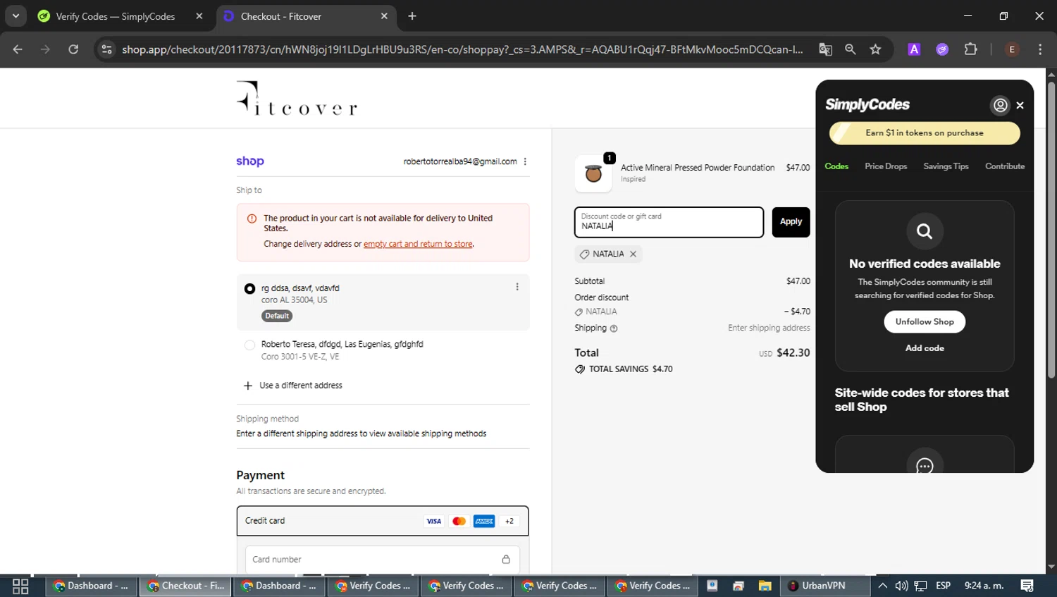The width and height of the screenshot is (1057, 597).
Task: Click Unfollow Shop button
Action: (x=925, y=322)
